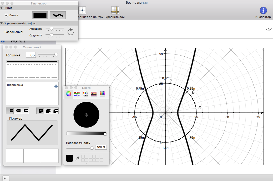The height and width of the screenshot is (181, 273).
Task: Click the 1,75π angle label
Action: [x=191, y=138]
